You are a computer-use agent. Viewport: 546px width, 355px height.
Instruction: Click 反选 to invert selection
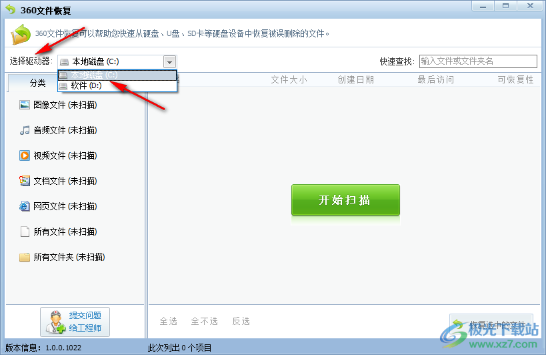(x=241, y=321)
